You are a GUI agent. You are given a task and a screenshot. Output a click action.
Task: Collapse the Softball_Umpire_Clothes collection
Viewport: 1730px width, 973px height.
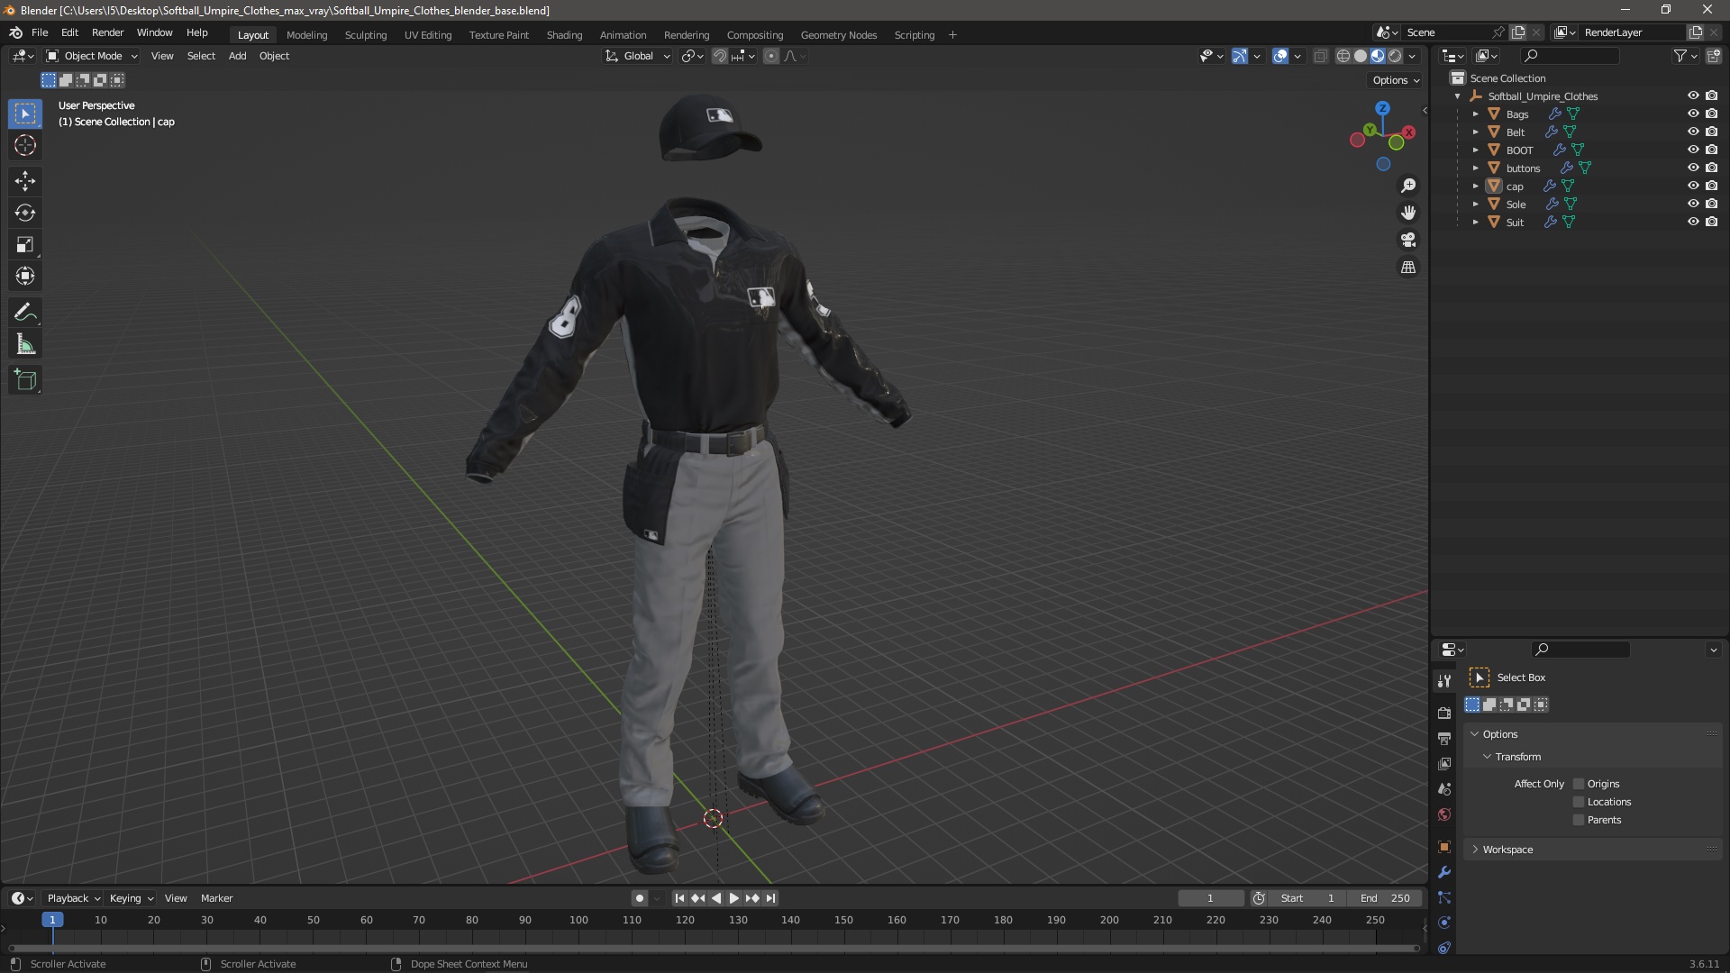pos(1457,95)
